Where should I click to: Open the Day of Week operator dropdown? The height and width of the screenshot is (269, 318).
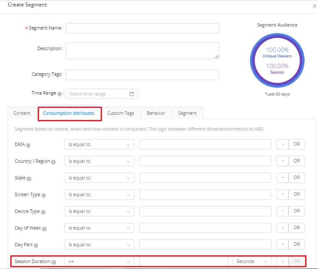click(x=99, y=228)
